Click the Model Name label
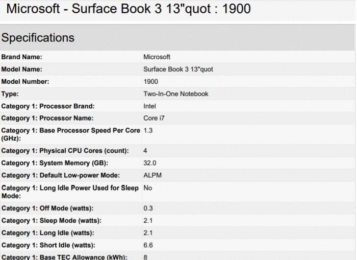This screenshot has width=357, height=260. [x=21, y=69]
